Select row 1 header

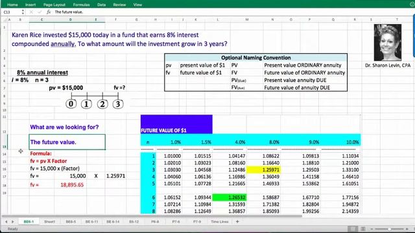tap(5, 27)
